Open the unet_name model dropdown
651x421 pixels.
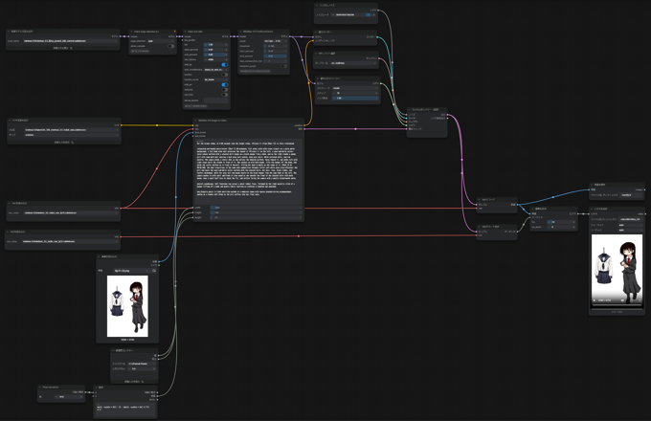tap(71, 41)
